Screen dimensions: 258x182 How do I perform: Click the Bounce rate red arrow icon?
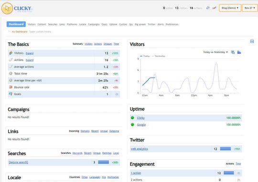point(11,87)
